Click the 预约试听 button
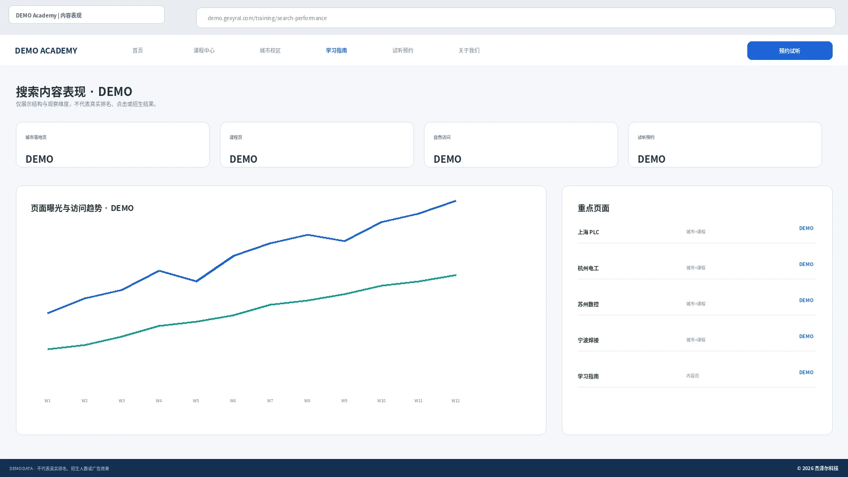The width and height of the screenshot is (848, 477). tap(790, 51)
